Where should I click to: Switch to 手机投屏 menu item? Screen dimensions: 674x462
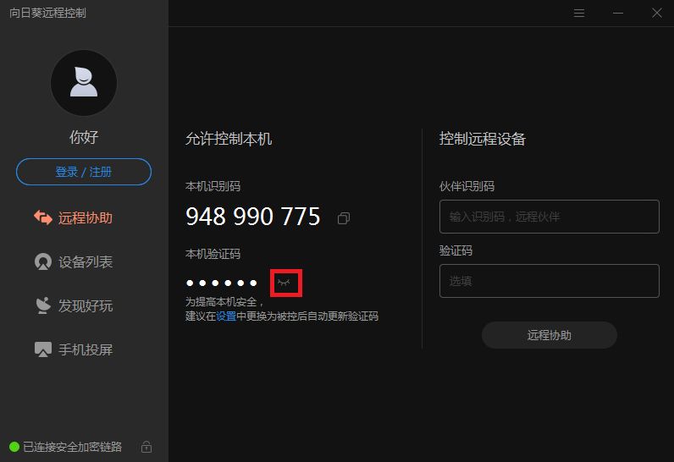(74, 349)
